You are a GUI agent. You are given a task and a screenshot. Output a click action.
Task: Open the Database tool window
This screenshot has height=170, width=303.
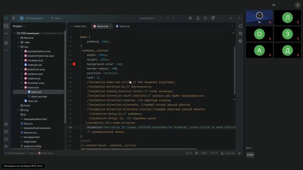[x=241, y=41]
